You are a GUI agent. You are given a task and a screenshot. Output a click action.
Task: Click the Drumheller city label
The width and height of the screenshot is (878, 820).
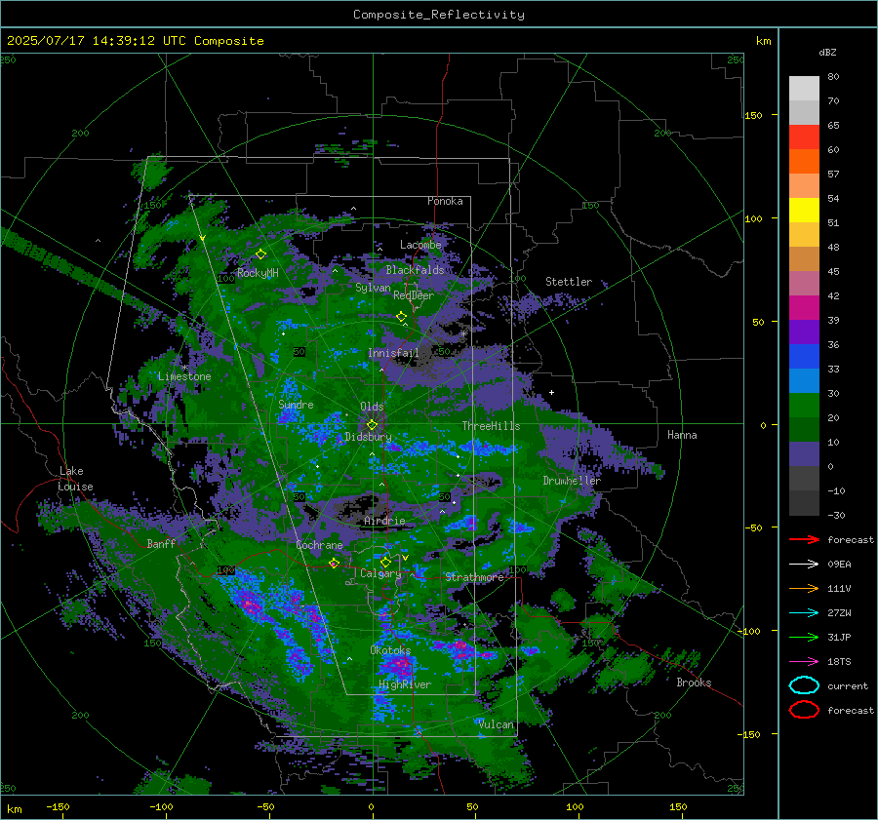pyautogui.click(x=572, y=481)
